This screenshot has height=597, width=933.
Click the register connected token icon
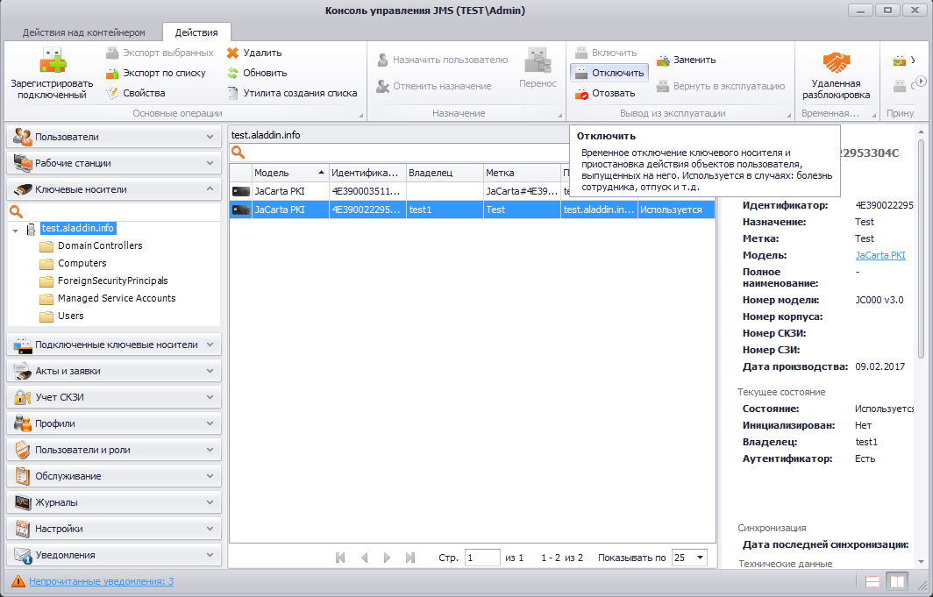pyautogui.click(x=53, y=60)
